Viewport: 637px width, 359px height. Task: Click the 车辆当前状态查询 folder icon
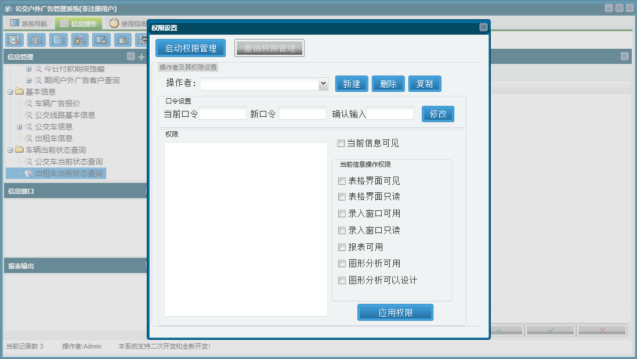click(x=19, y=150)
